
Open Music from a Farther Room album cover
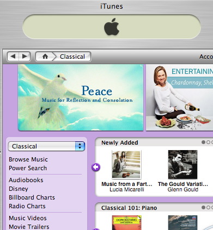[126, 164]
